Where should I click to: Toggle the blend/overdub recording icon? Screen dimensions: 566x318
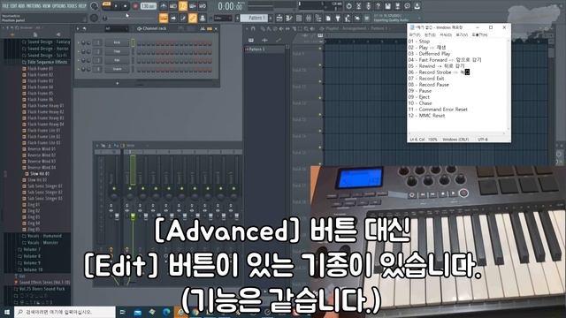pyautogui.click(x=193, y=6)
